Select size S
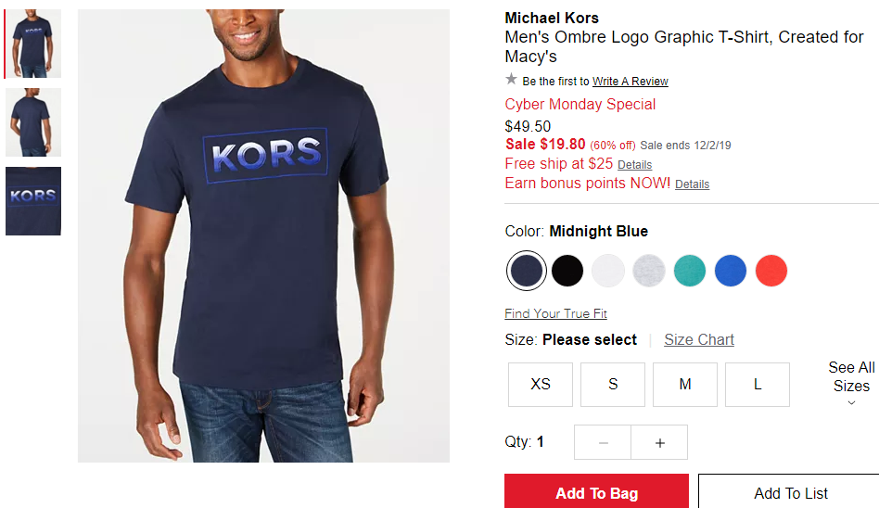 coord(613,384)
